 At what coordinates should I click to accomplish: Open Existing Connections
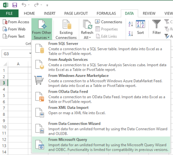coord(66,29)
